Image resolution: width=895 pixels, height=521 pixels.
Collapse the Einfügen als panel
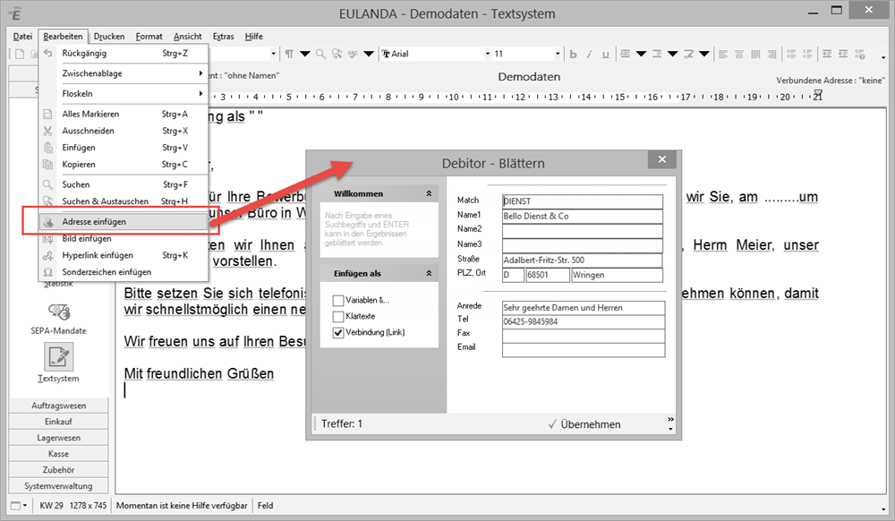429,274
